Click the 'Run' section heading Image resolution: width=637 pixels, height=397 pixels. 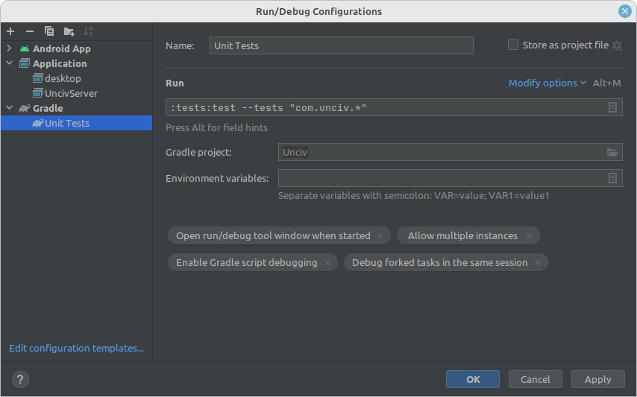[175, 83]
